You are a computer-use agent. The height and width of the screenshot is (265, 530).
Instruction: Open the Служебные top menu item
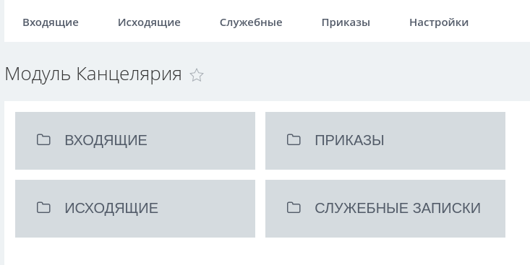251,22
